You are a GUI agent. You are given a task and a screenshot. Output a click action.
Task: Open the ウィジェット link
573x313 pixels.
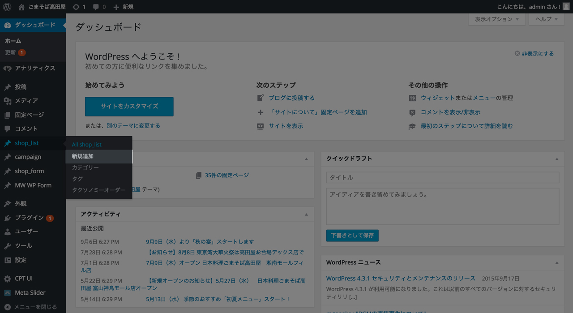point(438,98)
